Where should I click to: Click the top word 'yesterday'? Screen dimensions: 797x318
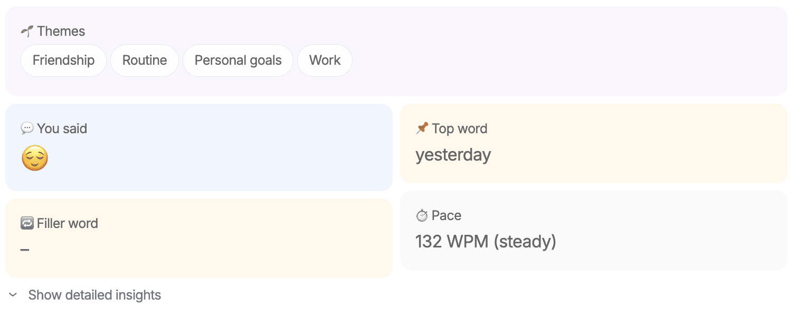point(453,154)
